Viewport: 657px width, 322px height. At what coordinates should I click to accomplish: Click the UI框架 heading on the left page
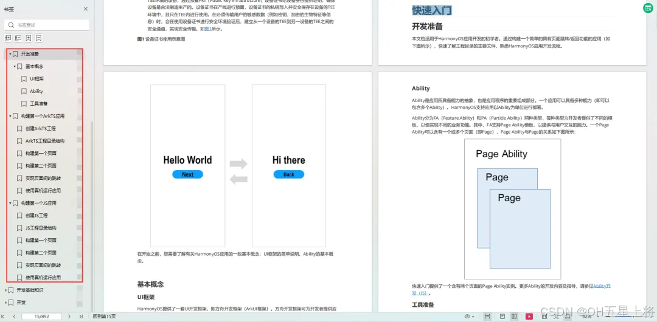click(146, 297)
